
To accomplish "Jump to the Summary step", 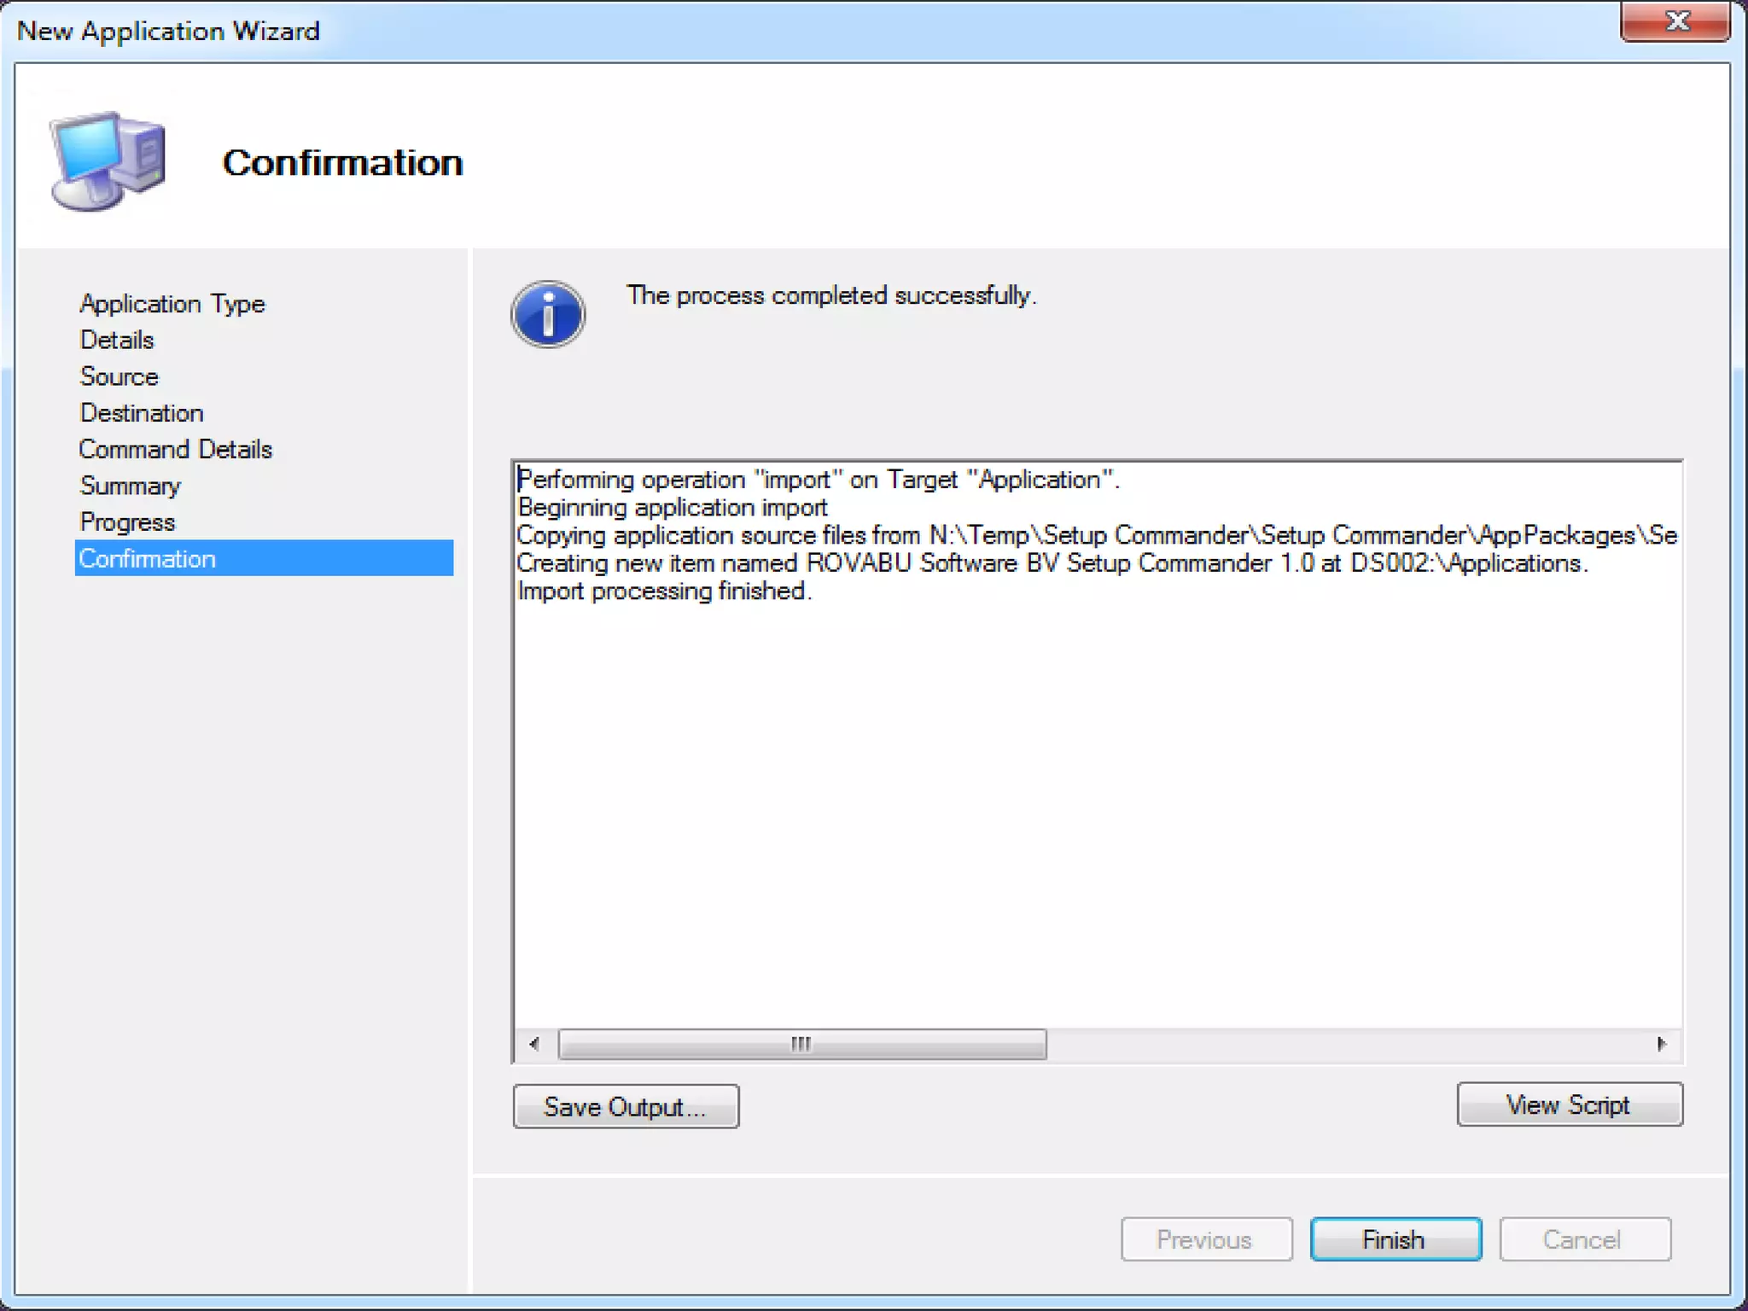I will click(x=131, y=486).
